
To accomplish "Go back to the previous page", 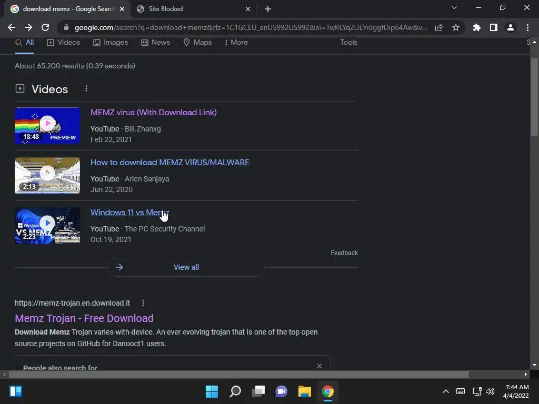I will click(12, 27).
